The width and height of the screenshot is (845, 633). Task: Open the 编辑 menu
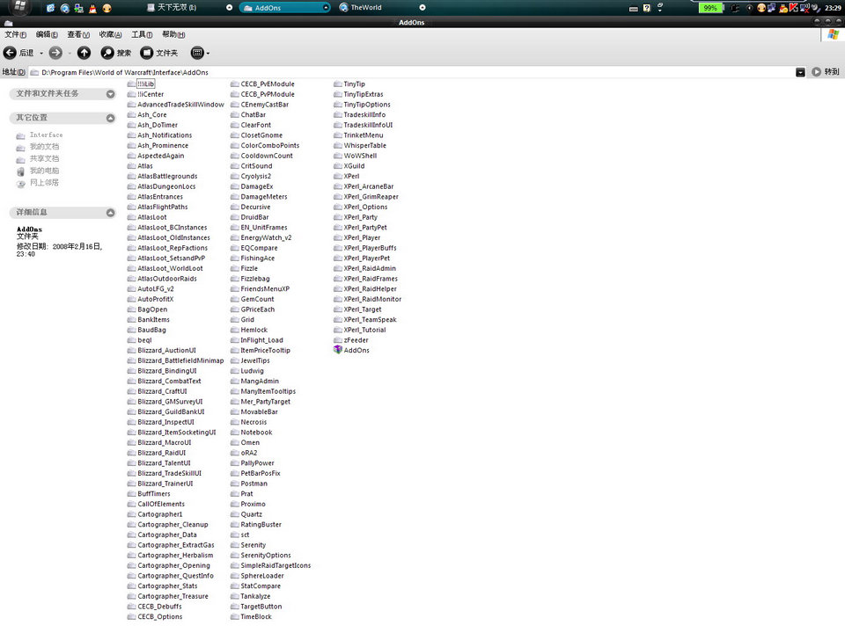(x=47, y=34)
